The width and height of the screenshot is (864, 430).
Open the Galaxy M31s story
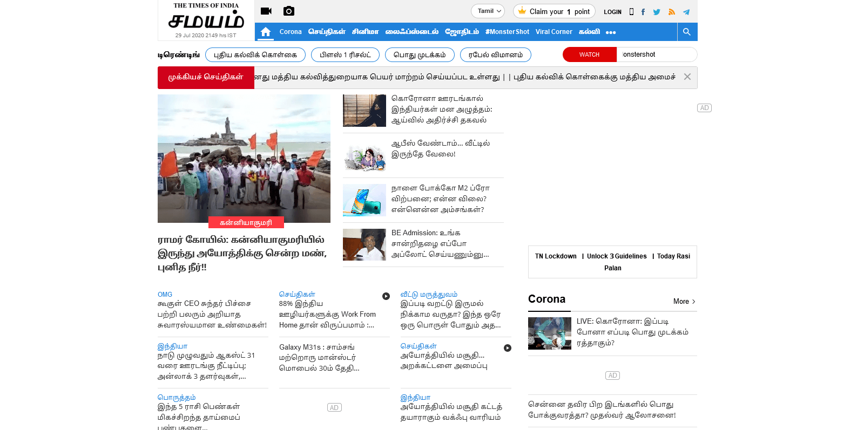319,358
